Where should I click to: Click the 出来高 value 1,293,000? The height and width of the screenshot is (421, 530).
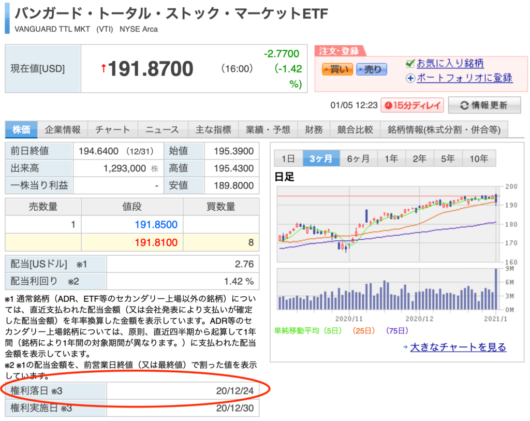[x=125, y=168]
